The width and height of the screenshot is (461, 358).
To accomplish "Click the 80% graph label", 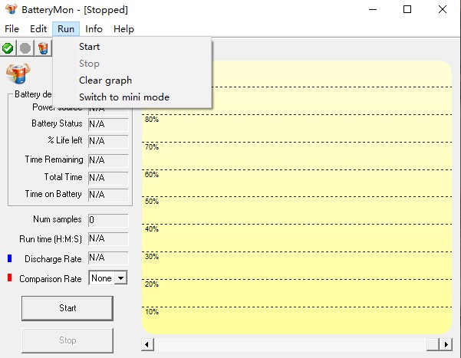I will pos(152,120).
